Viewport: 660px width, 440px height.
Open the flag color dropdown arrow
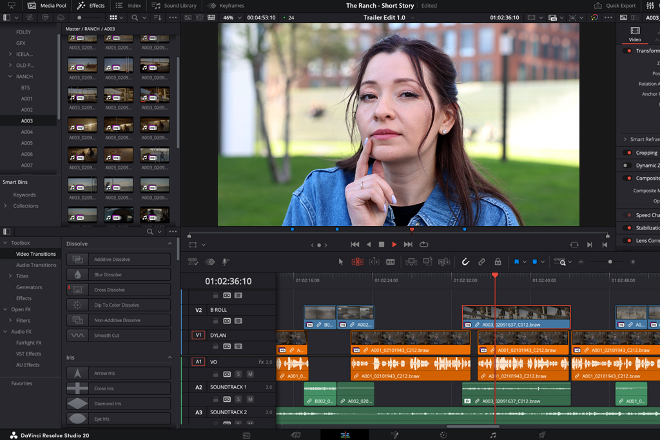click(525, 262)
